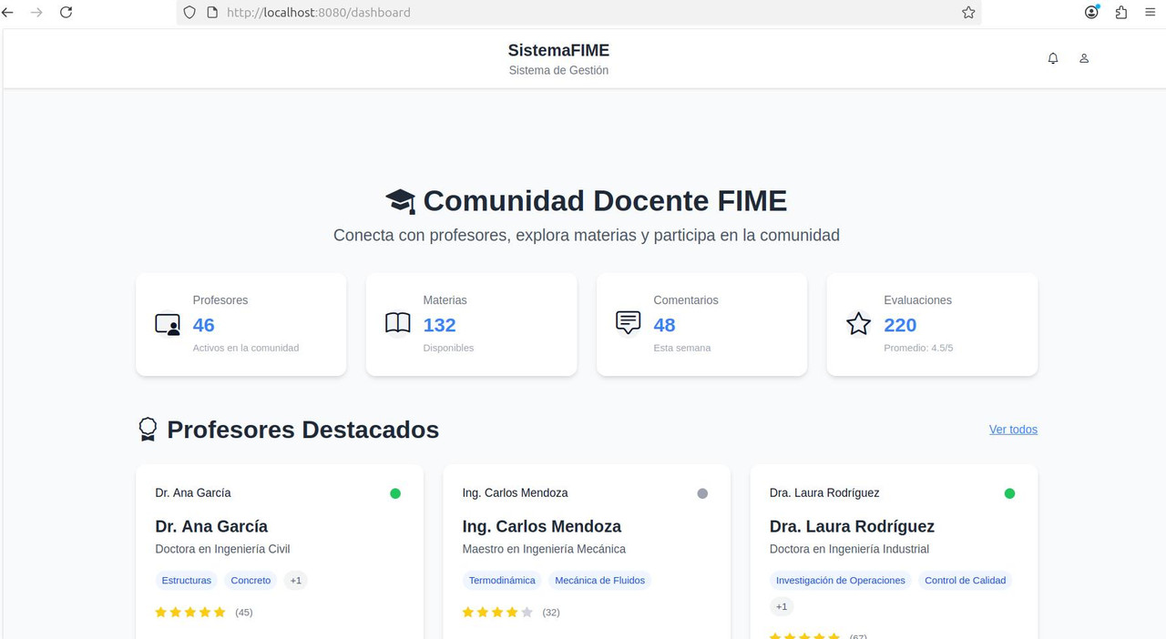
Task: Click the Promedio: 4.5/5 text
Action: click(918, 348)
